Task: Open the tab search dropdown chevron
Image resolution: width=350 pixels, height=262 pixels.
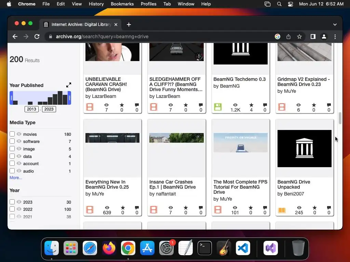Action: click(335, 25)
